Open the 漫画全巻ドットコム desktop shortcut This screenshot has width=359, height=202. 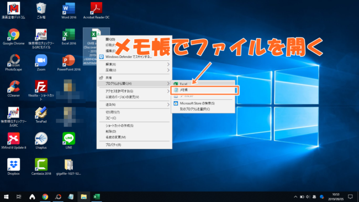pos(13,11)
